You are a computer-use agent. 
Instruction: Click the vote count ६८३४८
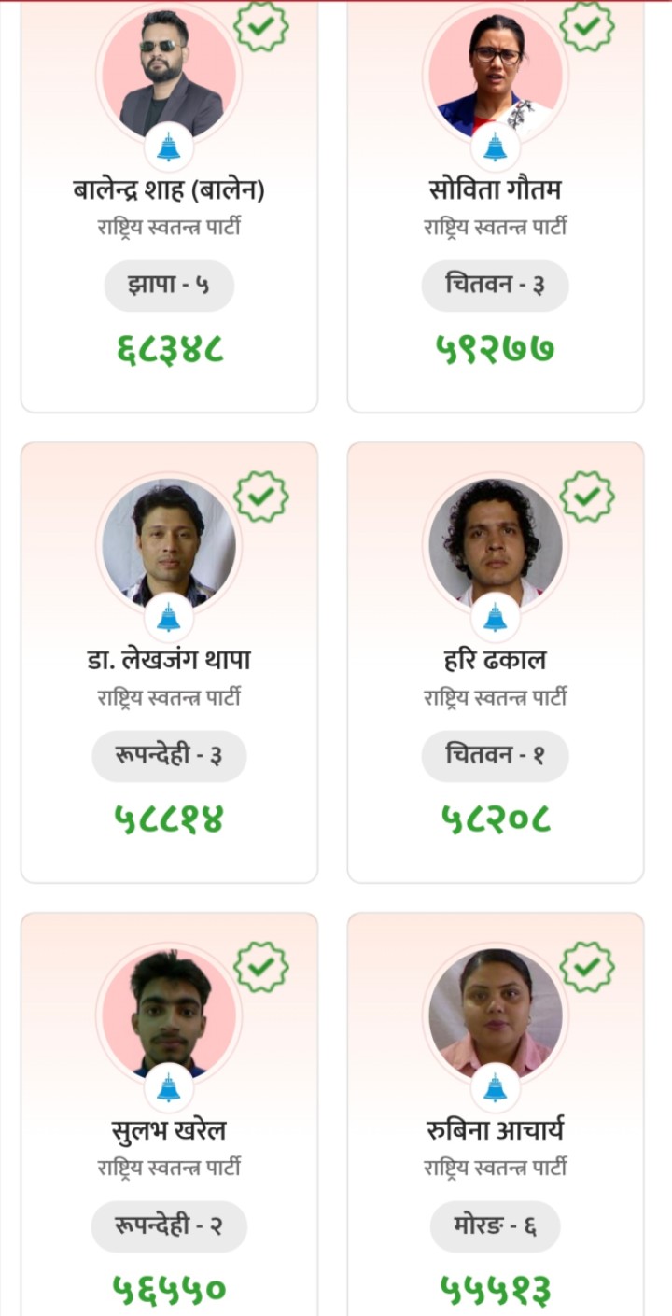coord(169,350)
